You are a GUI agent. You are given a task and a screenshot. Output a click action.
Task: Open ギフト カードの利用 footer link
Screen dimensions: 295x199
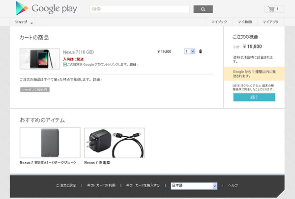click(101, 185)
